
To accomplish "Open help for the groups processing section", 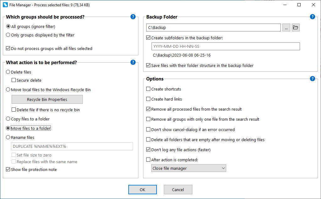I will pyautogui.click(x=133, y=17).
